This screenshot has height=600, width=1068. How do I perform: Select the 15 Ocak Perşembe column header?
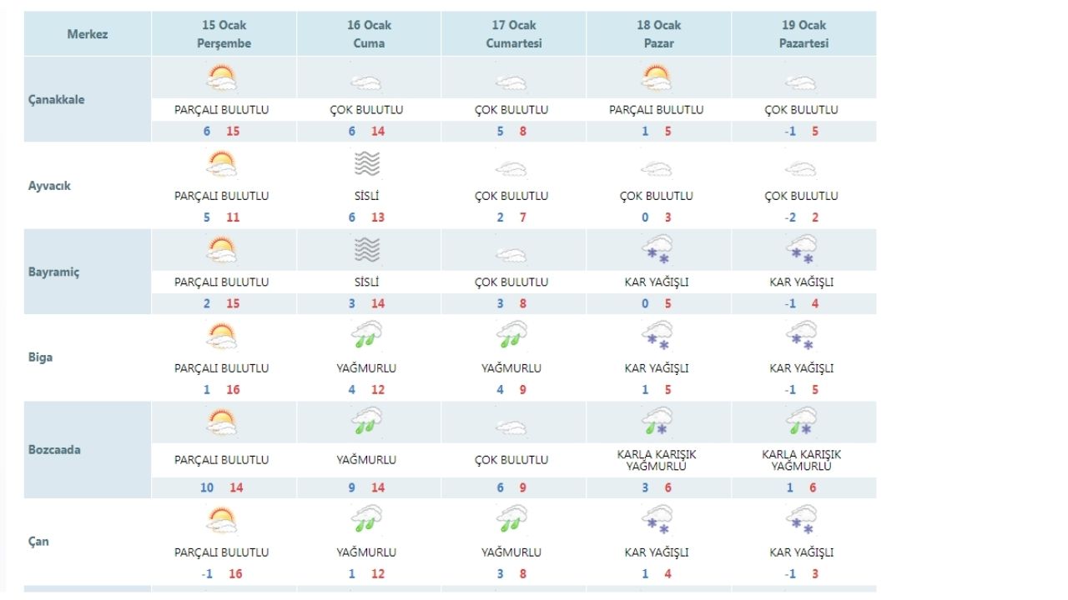click(224, 34)
